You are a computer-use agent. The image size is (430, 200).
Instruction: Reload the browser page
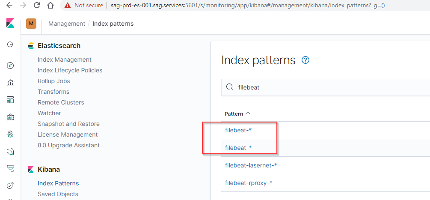[37, 6]
